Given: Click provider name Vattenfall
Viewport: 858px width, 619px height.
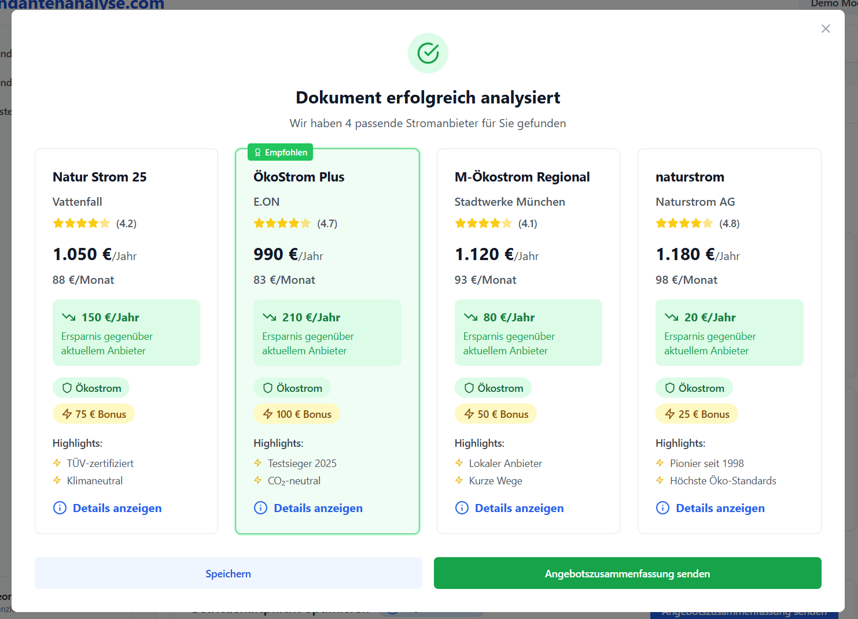Looking at the screenshot, I should (77, 202).
